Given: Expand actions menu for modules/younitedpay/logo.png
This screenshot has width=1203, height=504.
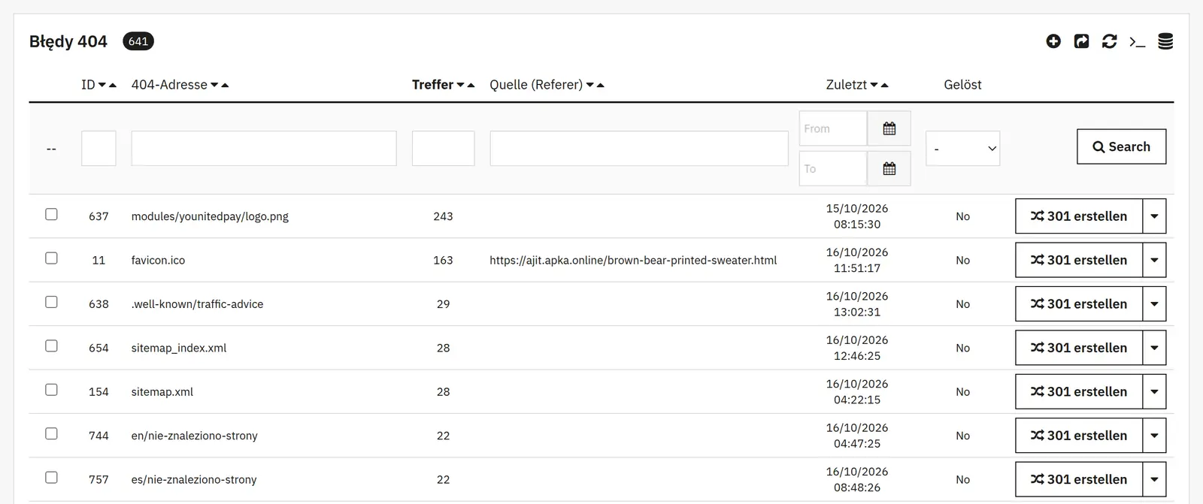Looking at the screenshot, I should coord(1155,216).
